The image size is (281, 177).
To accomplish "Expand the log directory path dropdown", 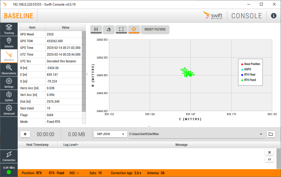I will pos(261,134).
